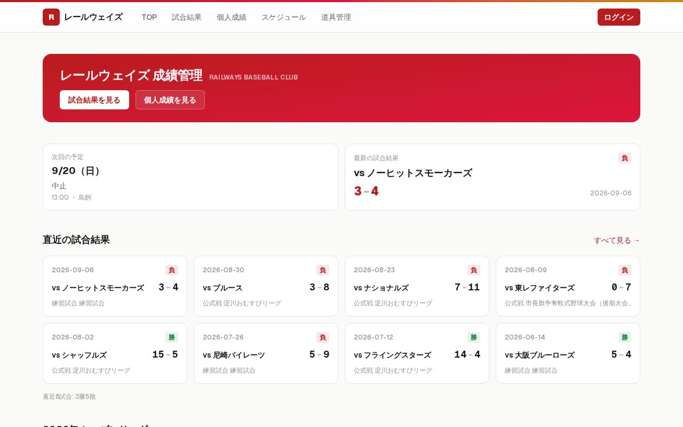
Task: Click the 0-7 score for 東レファイターズ
Action: [621, 287]
